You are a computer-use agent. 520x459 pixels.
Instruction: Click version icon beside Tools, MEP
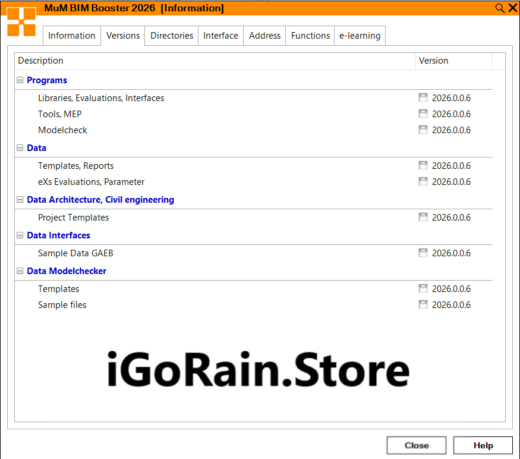423,114
